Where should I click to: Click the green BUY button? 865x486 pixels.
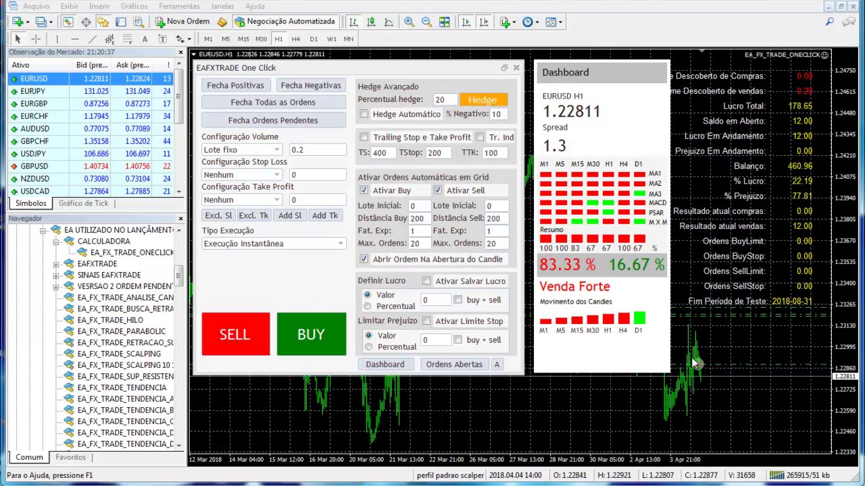point(311,334)
